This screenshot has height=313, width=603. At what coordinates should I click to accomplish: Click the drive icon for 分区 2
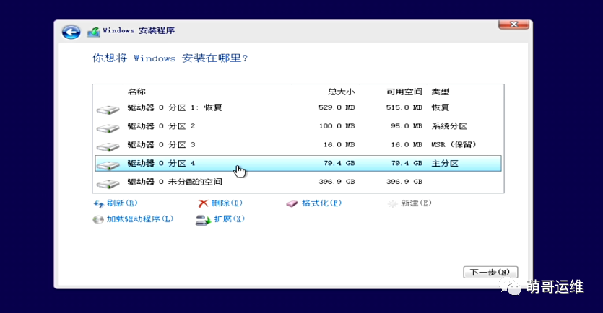(108, 128)
